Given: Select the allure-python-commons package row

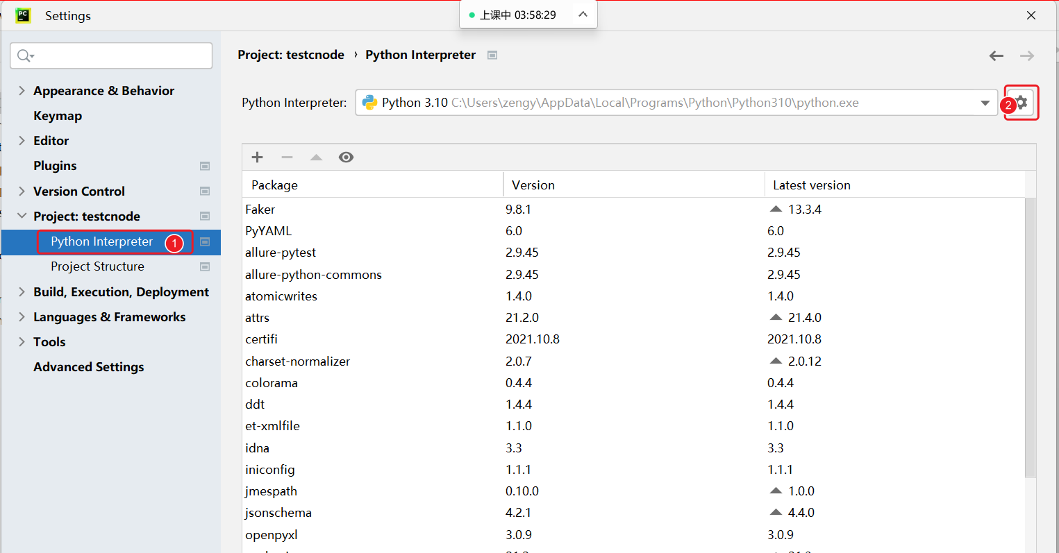Looking at the screenshot, I should click(x=633, y=274).
